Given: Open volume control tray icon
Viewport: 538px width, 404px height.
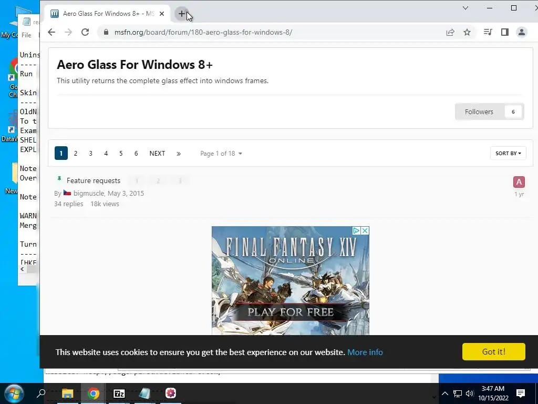Looking at the screenshot, I should [x=470, y=393].
